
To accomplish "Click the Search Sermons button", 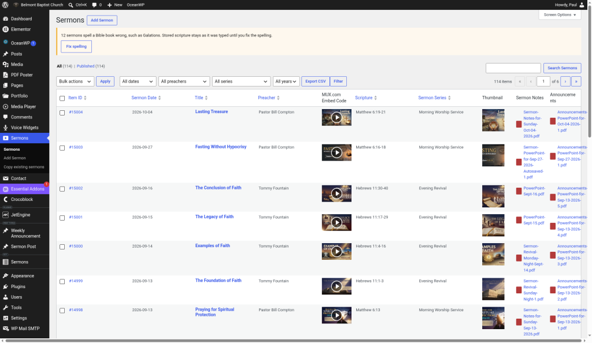I will (562, 68).
